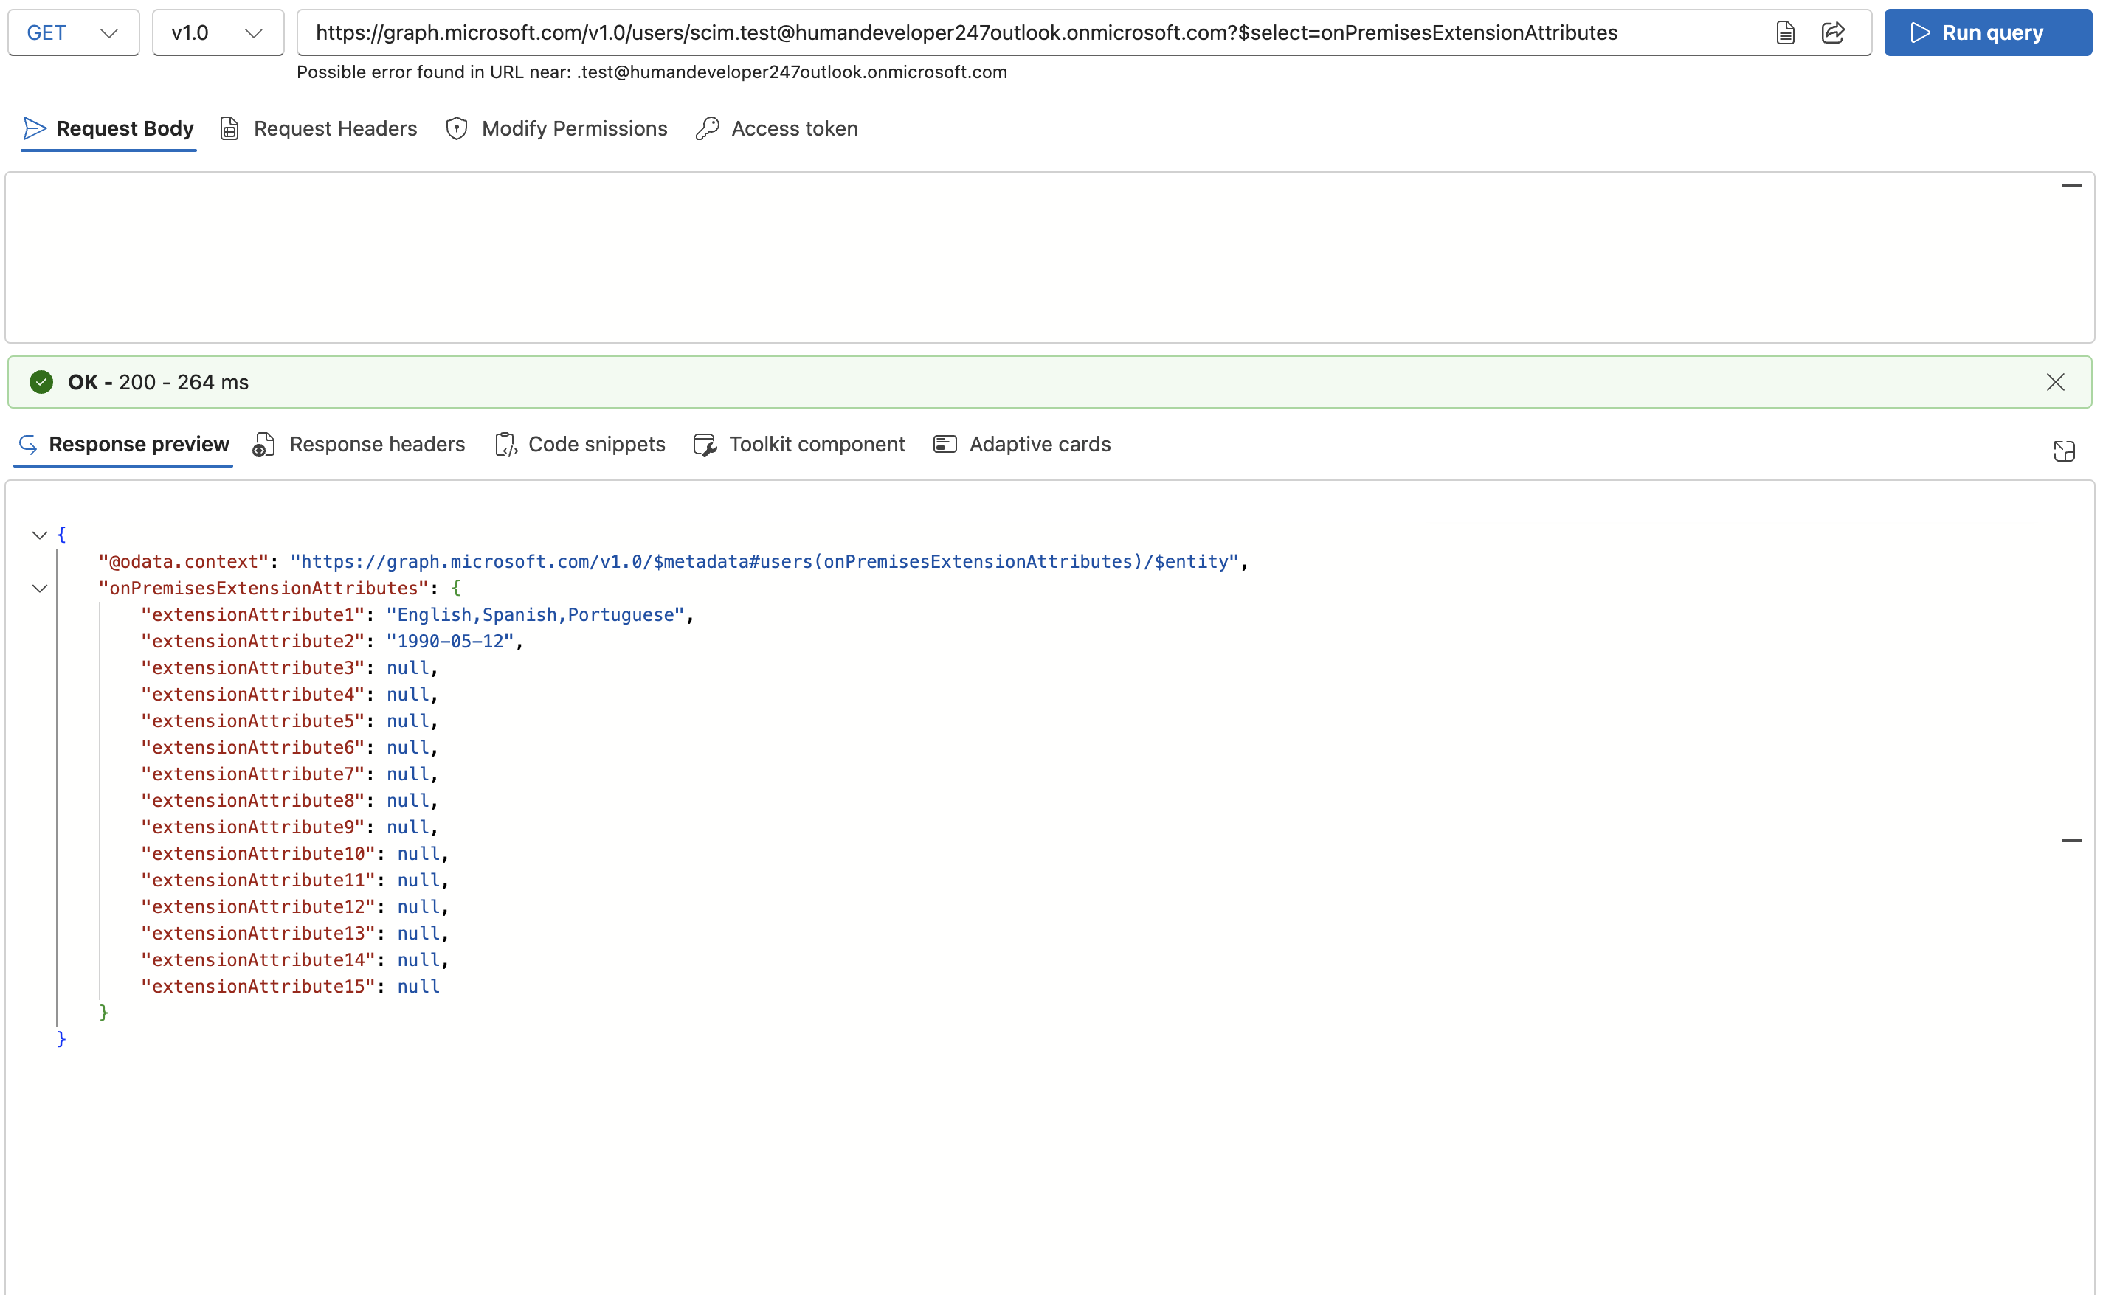The image size is (2103, 1295).
Task: Click the Toolkit component wrench icon
Action: (705, 445)
